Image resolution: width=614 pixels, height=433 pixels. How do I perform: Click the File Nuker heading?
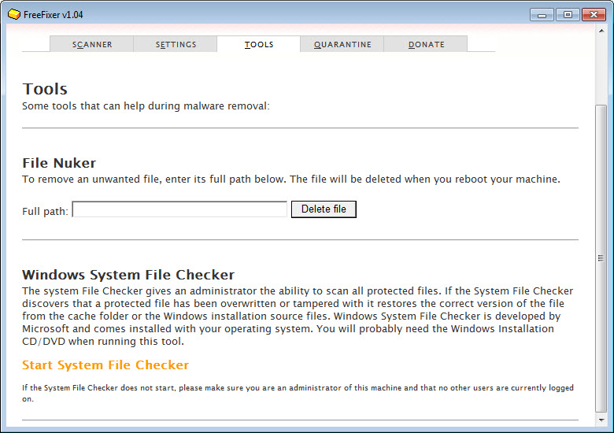click(x=59, y=163)
